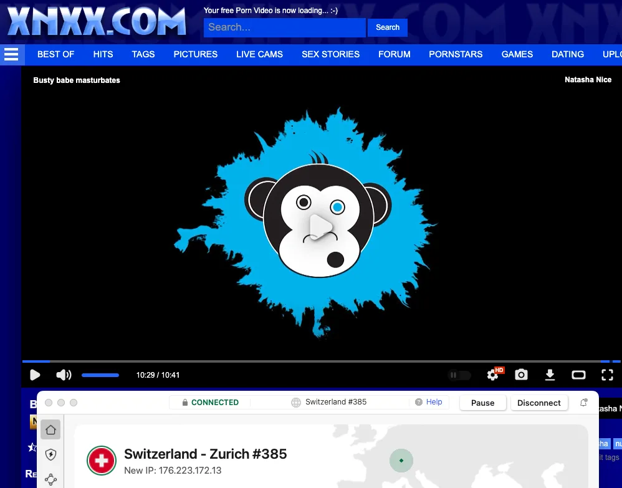
Task: Open BEST OF menu item
Action: coord(56,54)
